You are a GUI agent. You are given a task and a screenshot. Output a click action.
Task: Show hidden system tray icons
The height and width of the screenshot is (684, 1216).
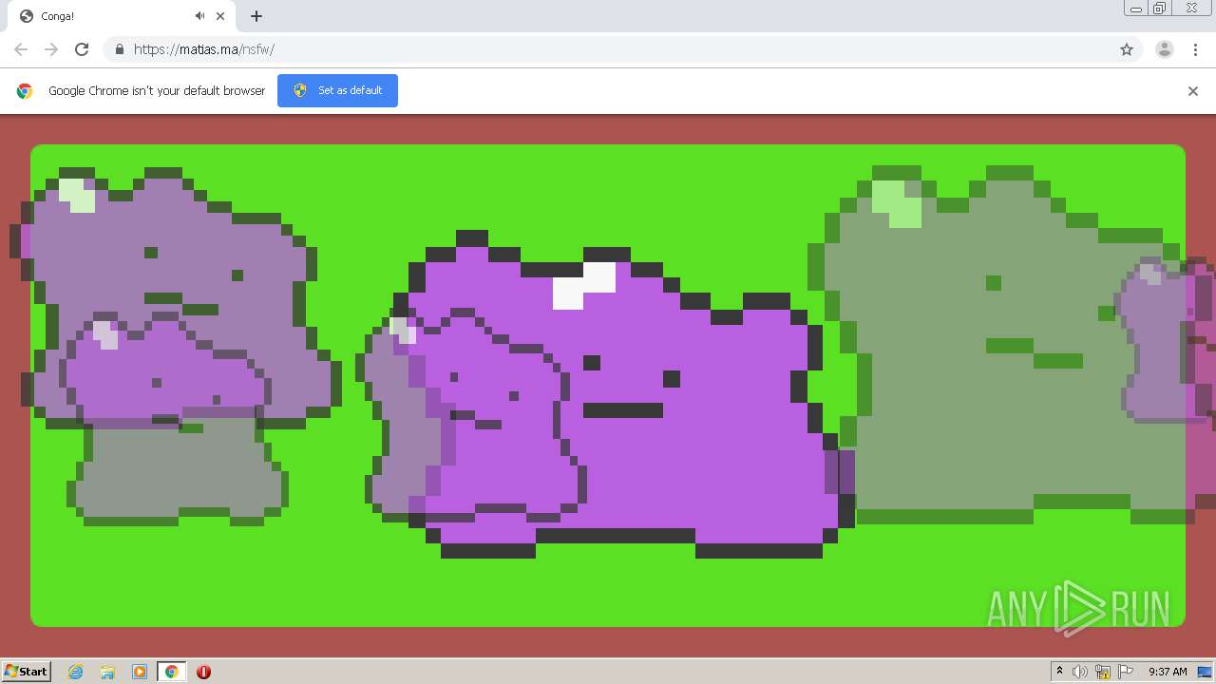(x=1059, y=672)
